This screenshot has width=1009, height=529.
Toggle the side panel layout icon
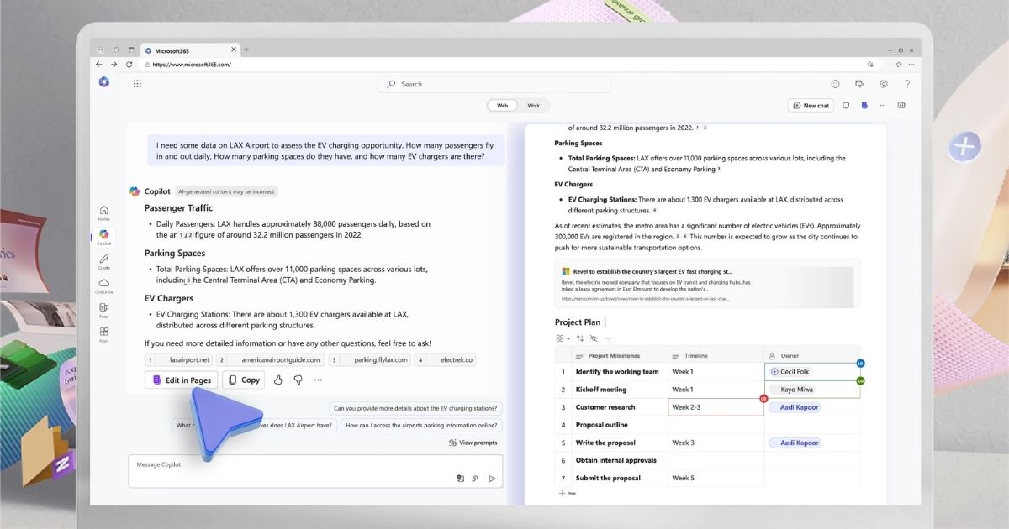[x=901, y=106]
